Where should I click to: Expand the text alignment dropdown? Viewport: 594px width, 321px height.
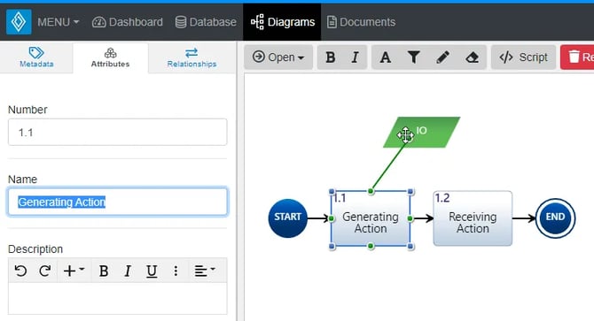point(205,271)
